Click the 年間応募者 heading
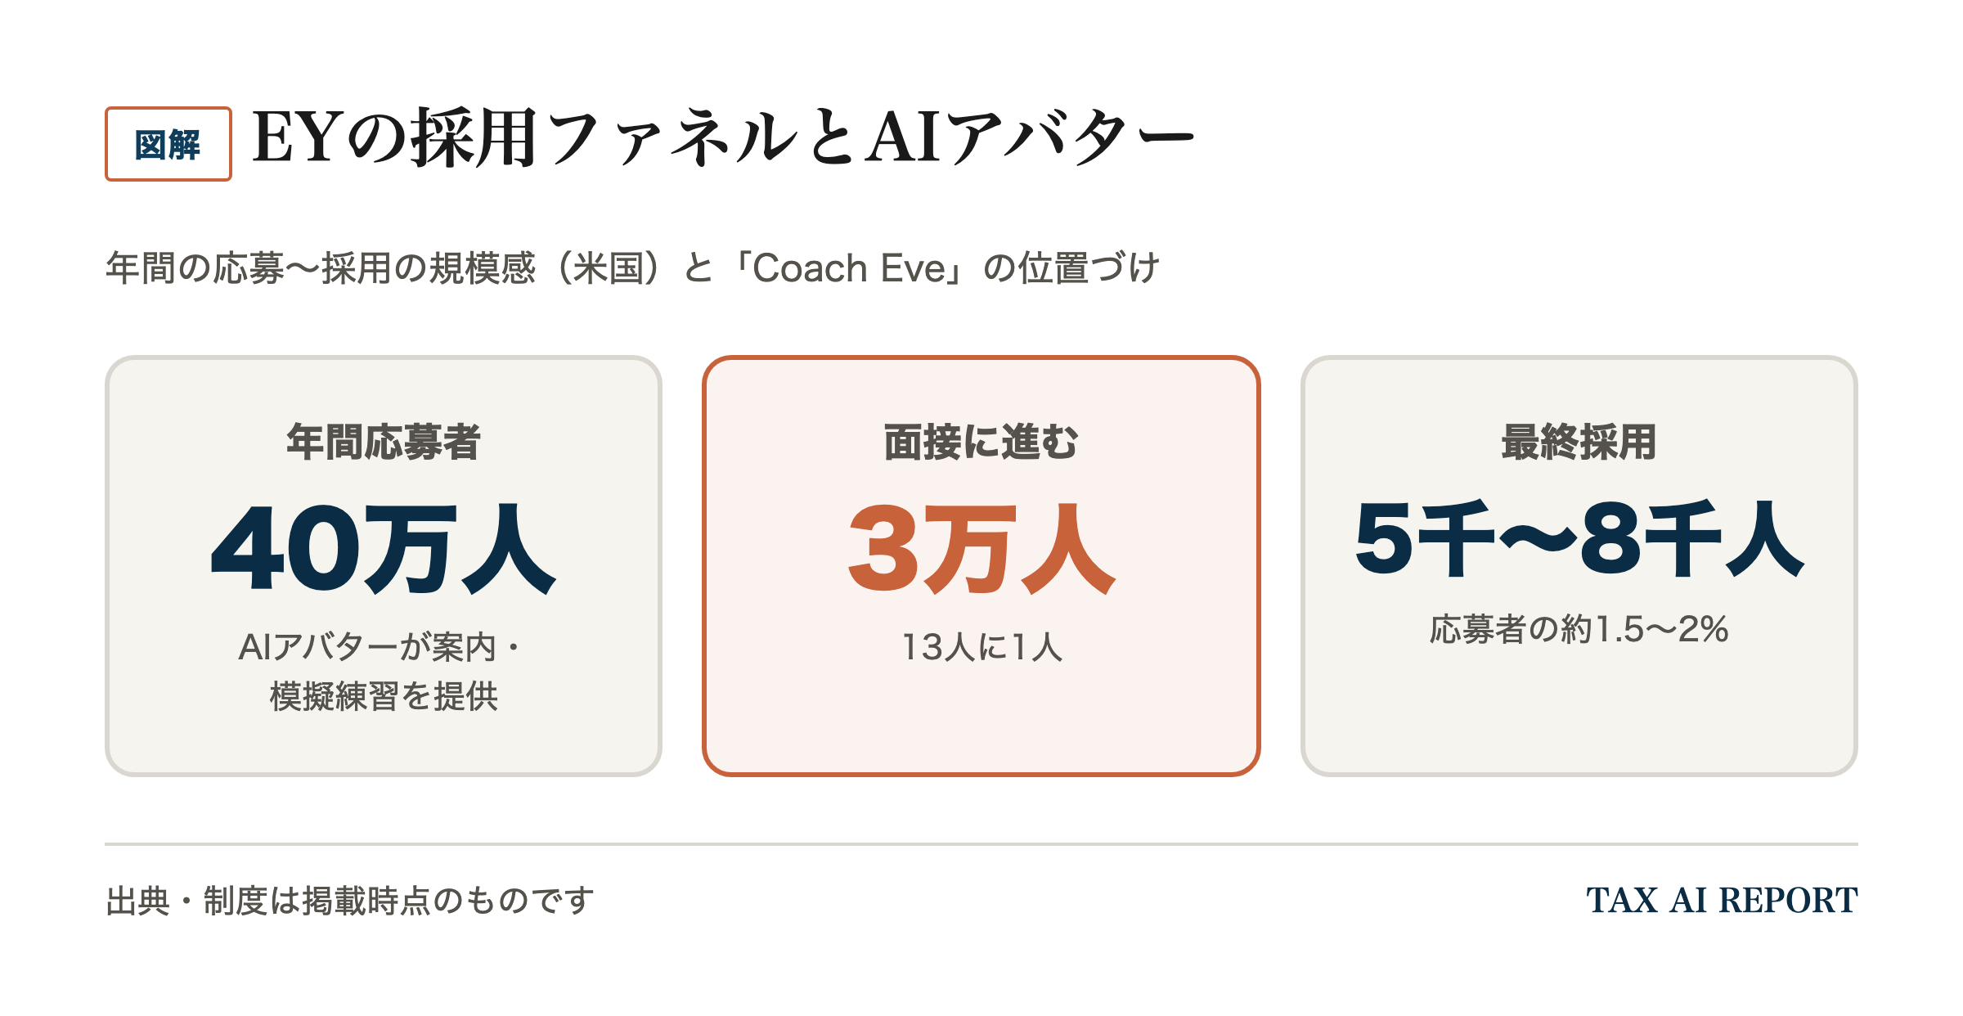1963x1016 pixels. pos(384,443)
